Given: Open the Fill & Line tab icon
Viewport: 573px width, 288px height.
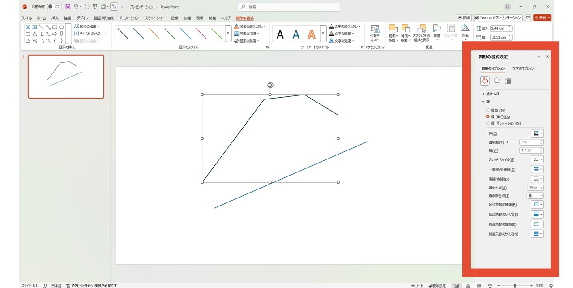Looking at the screenshot, I should [485, 81].
